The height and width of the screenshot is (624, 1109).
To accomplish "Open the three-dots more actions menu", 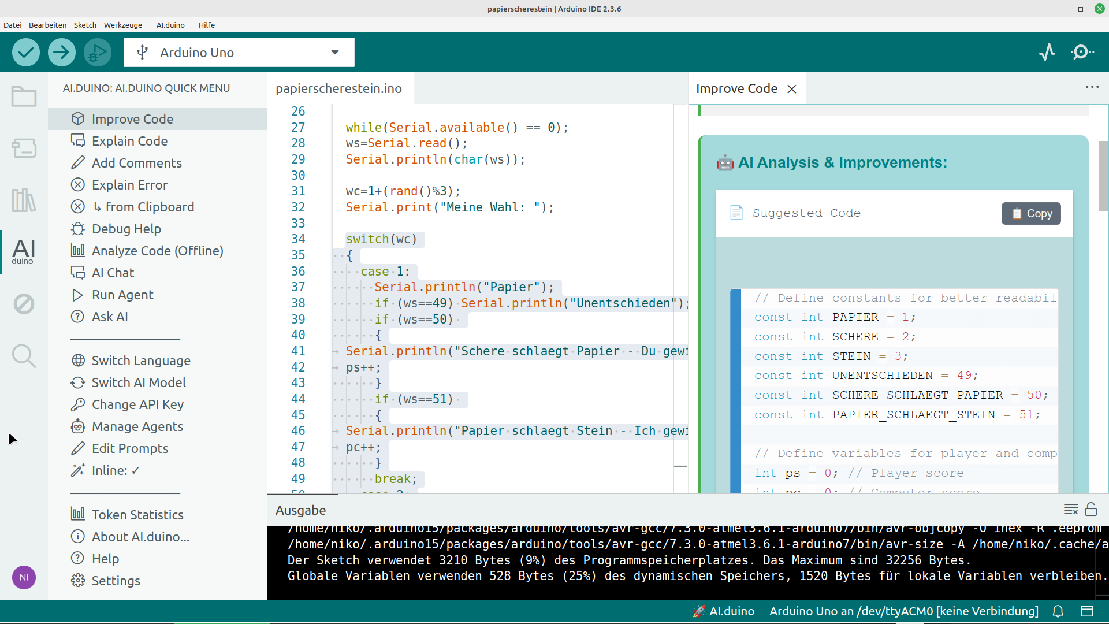I will [1092, 87].
